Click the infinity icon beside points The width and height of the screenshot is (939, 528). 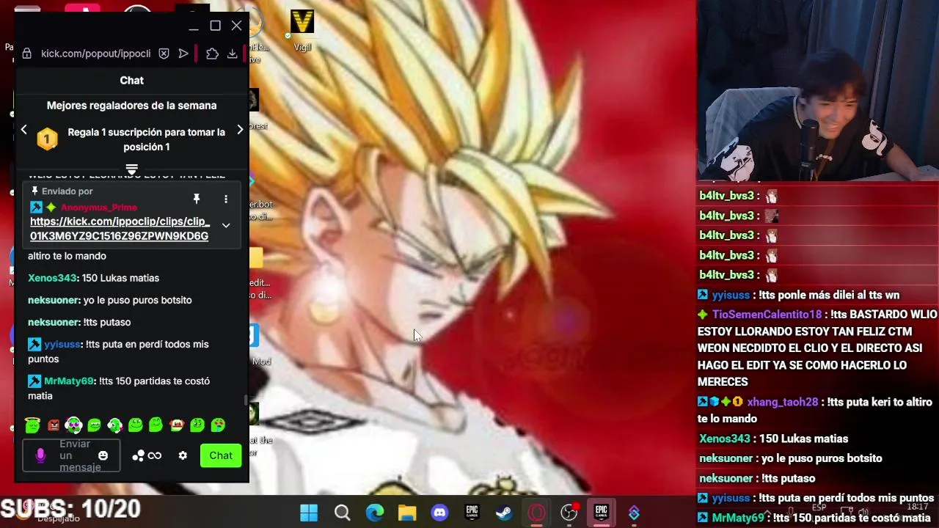pos(155,455)
